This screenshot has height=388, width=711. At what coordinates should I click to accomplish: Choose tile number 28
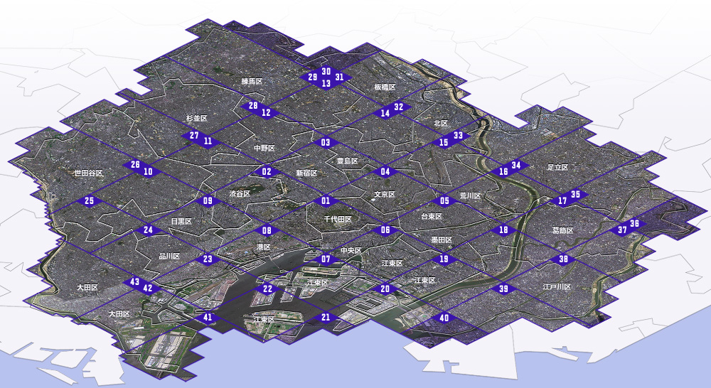[253, 106]
